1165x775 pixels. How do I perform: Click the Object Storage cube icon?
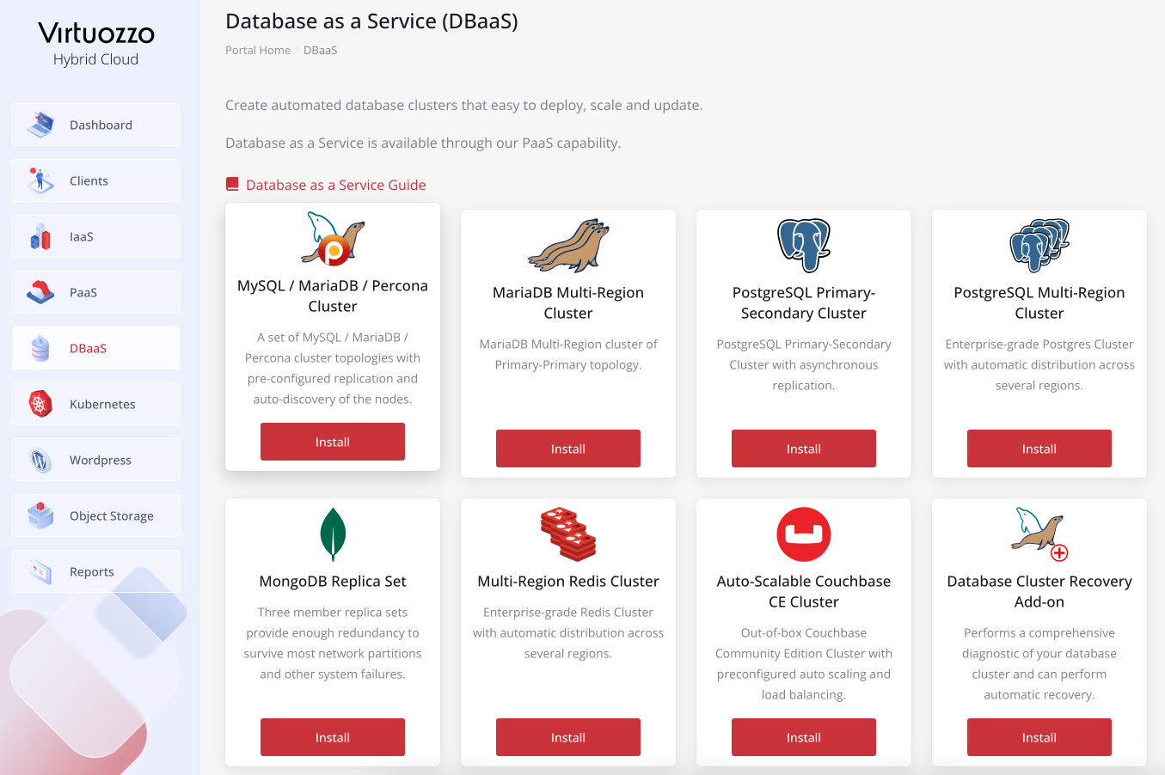[x=40, y=516]
